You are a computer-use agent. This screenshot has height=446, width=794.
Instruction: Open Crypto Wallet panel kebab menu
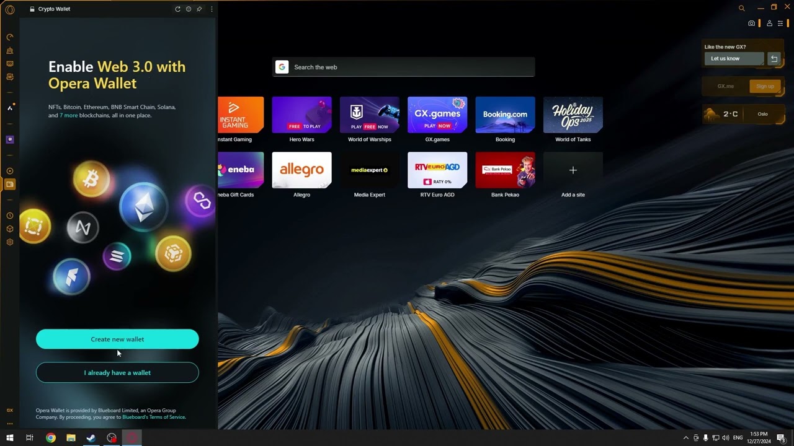(212, 9)
